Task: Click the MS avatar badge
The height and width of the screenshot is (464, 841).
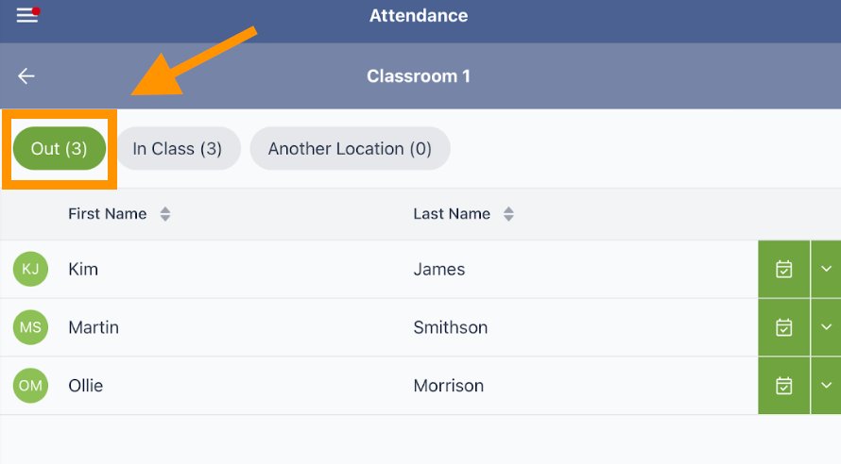Action: pos(30,328)
